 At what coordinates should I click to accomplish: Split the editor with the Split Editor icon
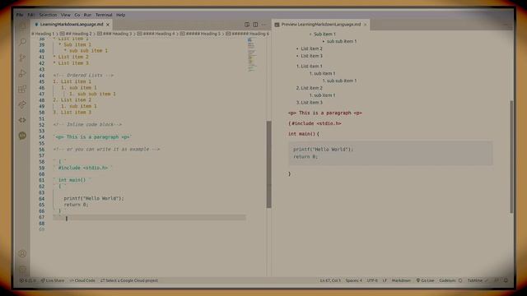(x=255, y=25)
